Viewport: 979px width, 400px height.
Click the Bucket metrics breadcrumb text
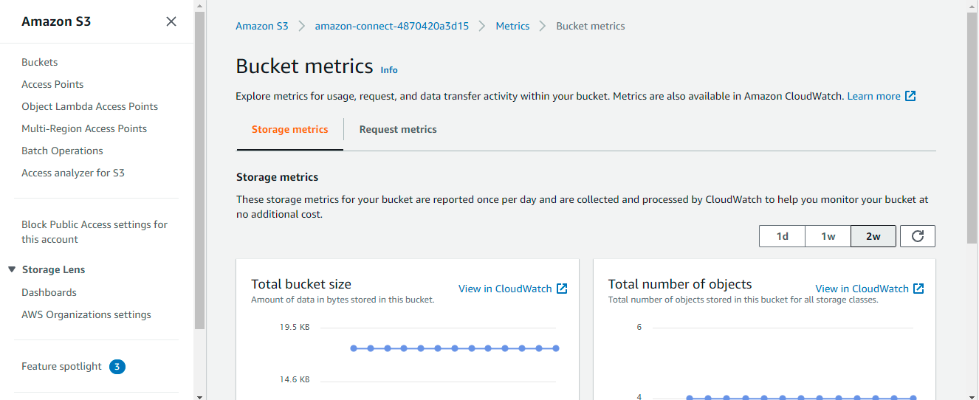[591, 26]
